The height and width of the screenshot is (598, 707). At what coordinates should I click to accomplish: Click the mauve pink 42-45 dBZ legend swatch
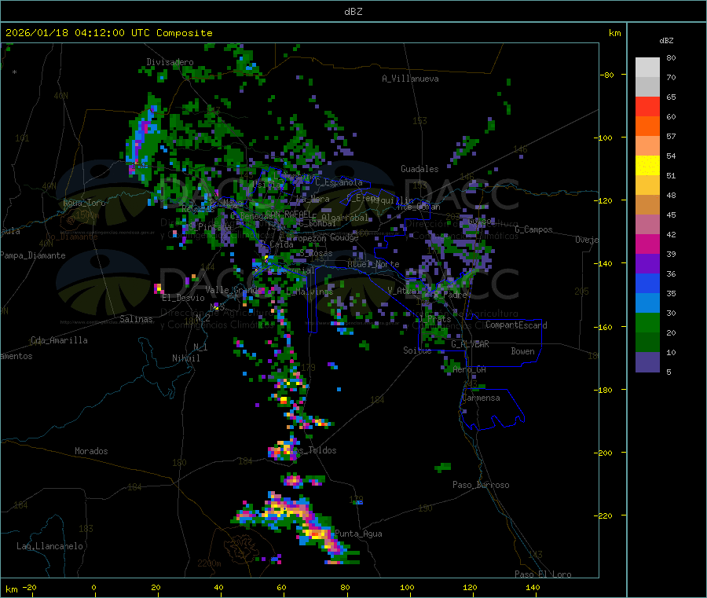[647, 225]
